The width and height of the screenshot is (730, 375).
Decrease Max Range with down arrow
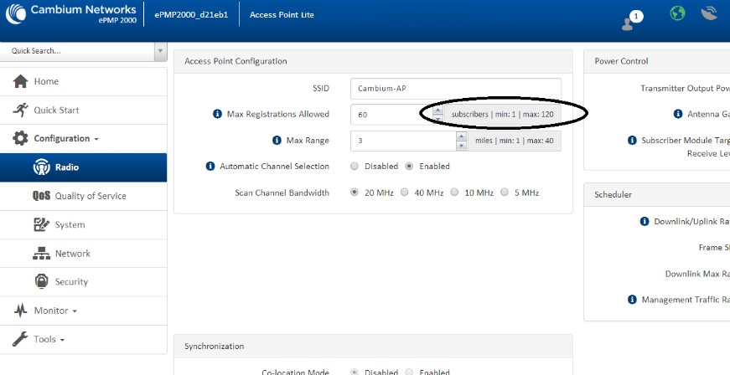pos(461,145)
